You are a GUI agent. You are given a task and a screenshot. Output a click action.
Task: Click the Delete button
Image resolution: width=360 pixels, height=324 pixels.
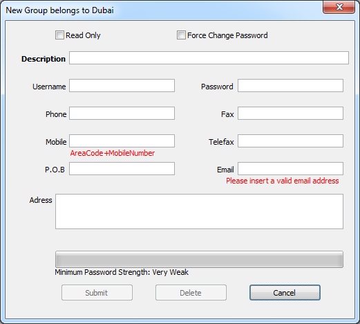(x=191, y=293)
